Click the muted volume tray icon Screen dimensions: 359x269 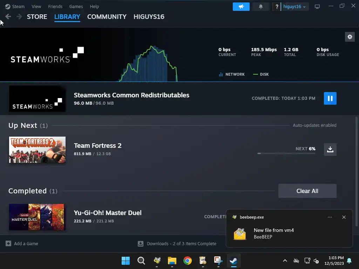tap(316, 261)
